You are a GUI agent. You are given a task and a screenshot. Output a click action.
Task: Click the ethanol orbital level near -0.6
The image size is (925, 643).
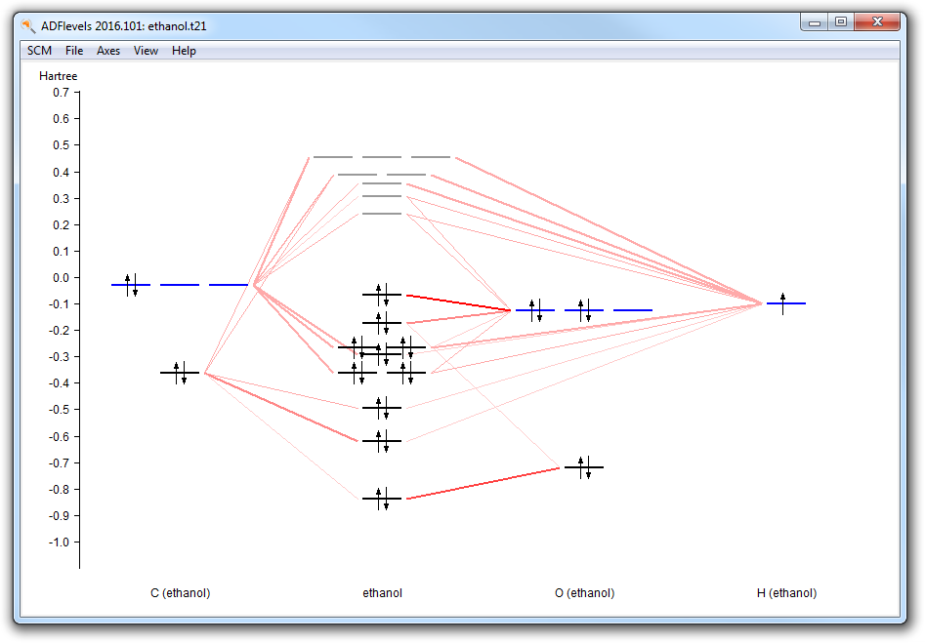coord(382,441)
